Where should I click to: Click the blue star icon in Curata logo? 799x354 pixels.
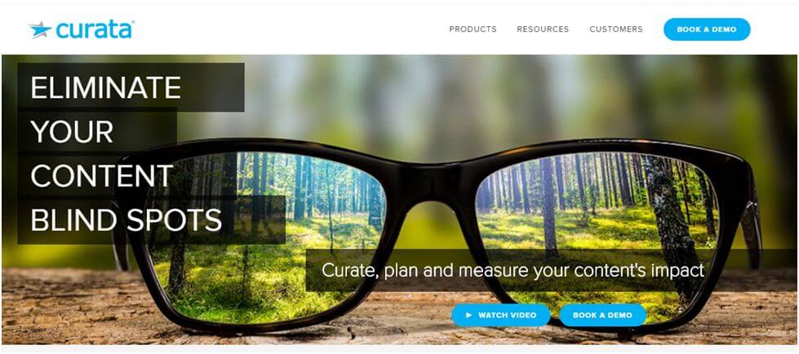[40, 30]
